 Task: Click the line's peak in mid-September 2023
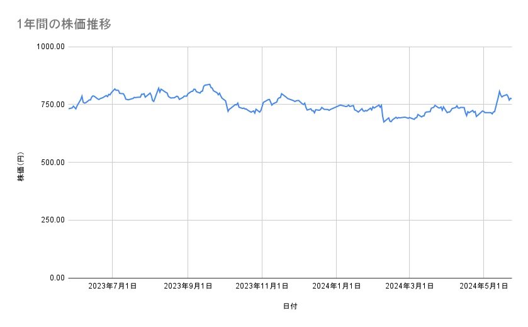coord(209,84)
